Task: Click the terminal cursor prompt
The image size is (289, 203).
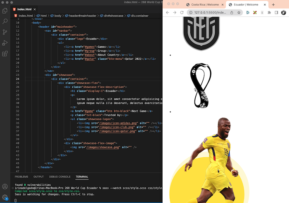Action: [16, 200]
